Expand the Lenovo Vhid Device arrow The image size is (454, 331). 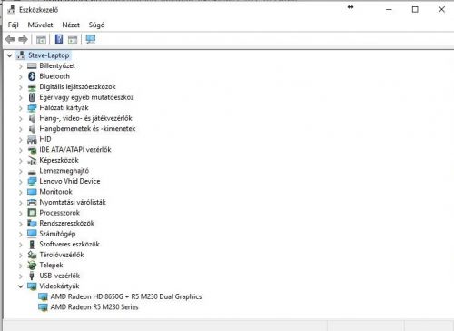click(x=21, y=182)
